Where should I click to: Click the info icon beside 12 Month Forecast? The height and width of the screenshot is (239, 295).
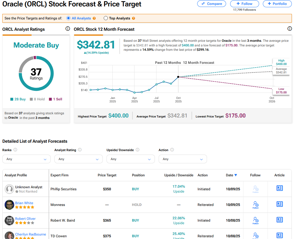tap(289, 29)
